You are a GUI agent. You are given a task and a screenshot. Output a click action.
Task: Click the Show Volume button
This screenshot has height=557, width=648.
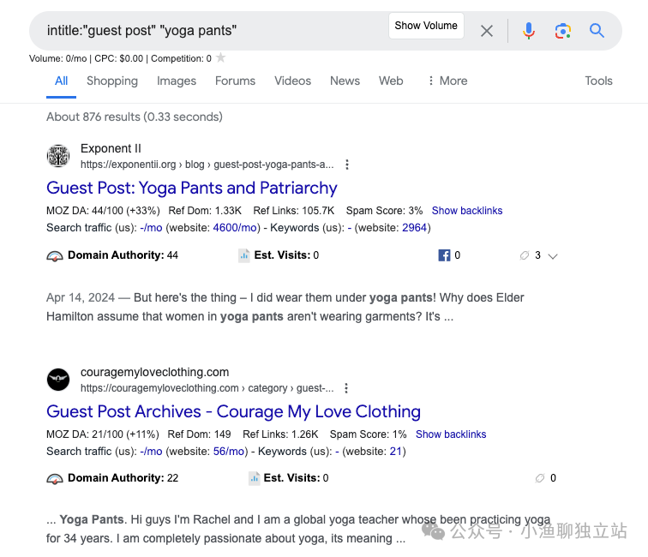(426, 26)
